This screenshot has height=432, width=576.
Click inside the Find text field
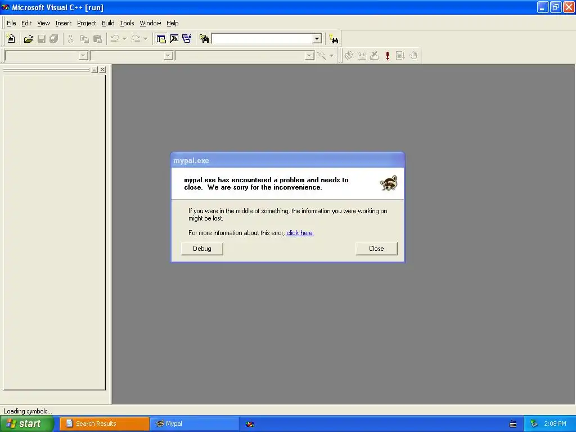(x=262, y=39)
